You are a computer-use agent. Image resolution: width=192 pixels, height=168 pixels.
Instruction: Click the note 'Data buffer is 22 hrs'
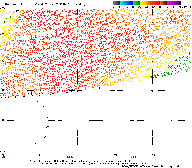pyautogui.click(x=52, y=164)
